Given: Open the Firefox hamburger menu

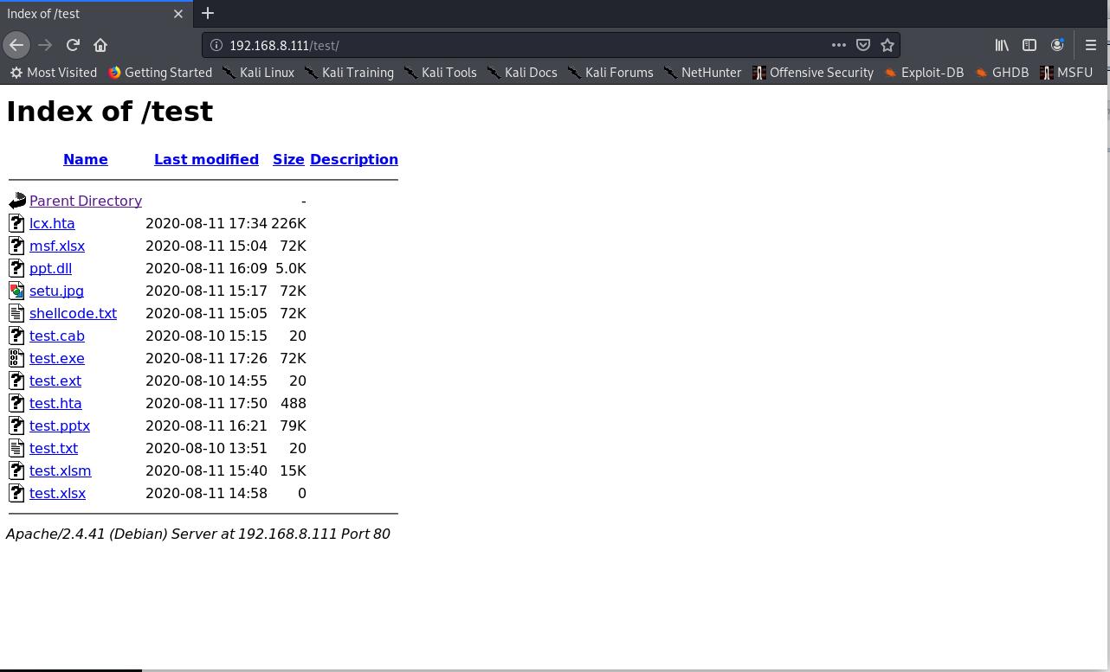Looking at the screenshot, I should pos(1091,45).
